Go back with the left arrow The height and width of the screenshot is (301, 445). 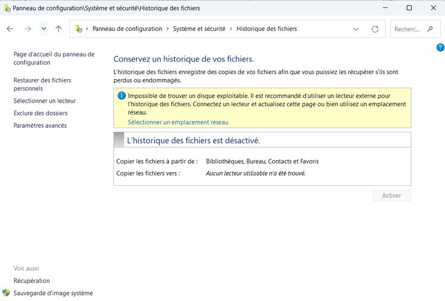click(10, 28)
